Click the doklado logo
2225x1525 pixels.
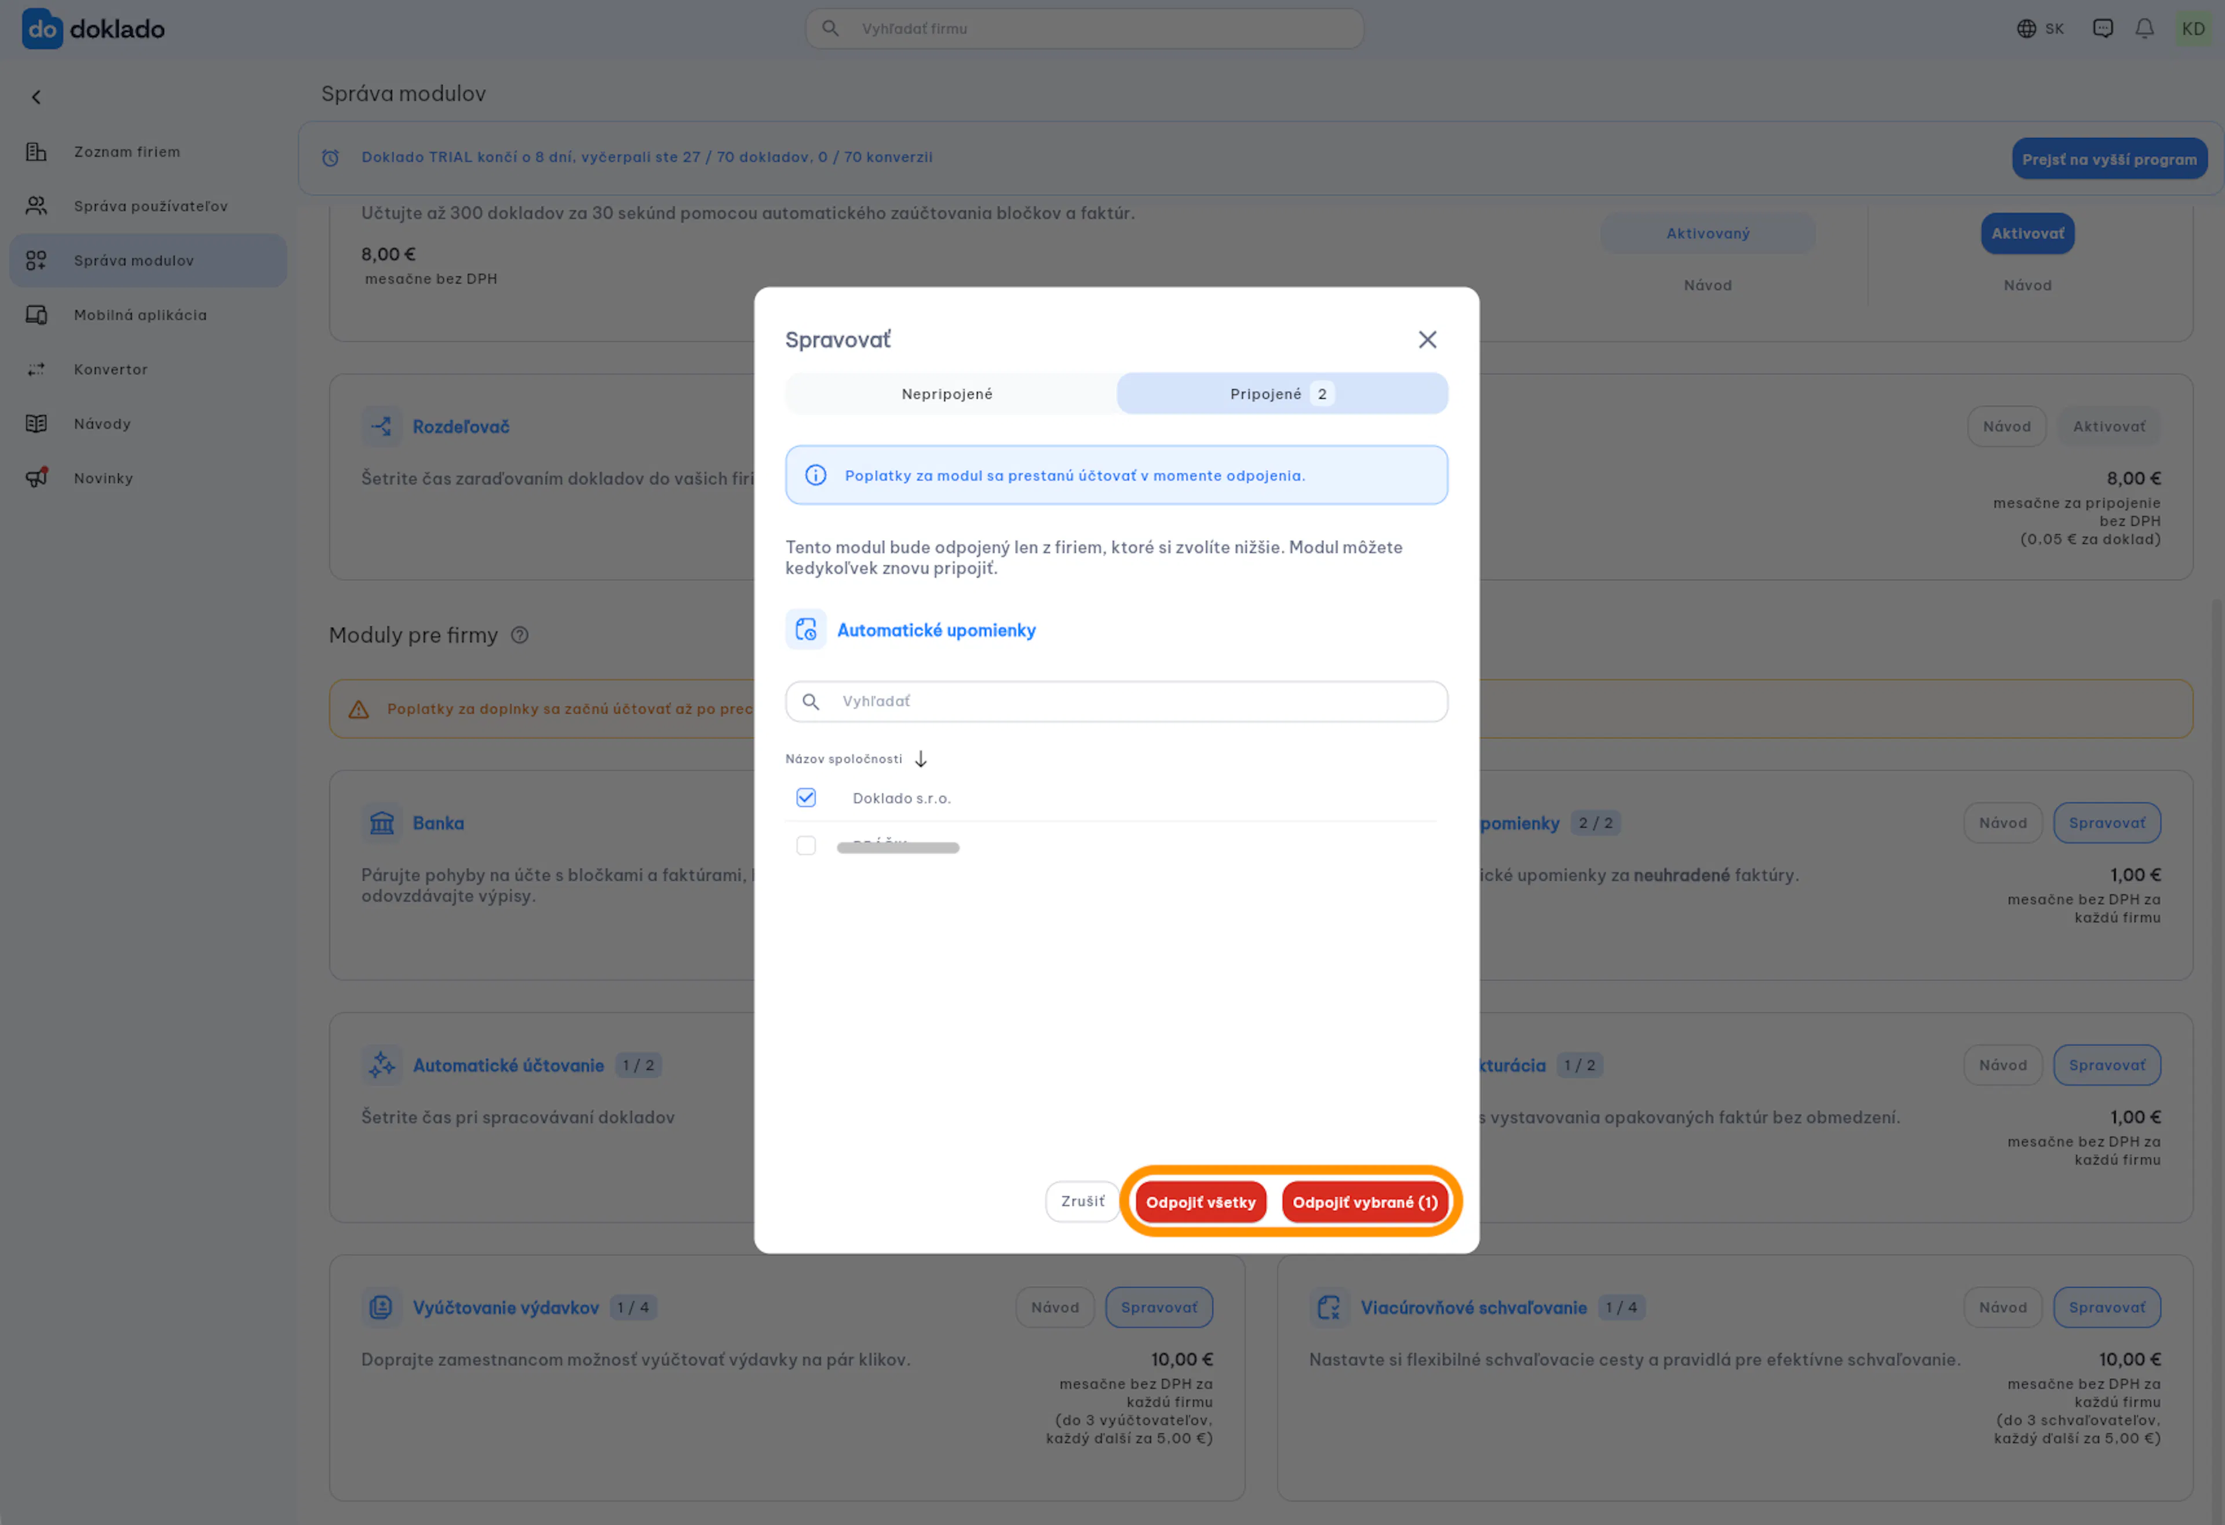pos(93,29)
